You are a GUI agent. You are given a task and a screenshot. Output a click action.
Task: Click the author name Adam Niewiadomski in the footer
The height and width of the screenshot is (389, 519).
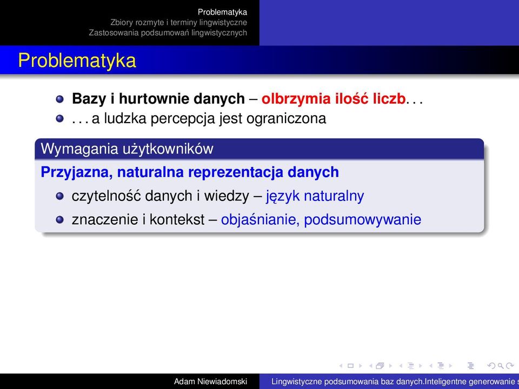coord(210,381)
